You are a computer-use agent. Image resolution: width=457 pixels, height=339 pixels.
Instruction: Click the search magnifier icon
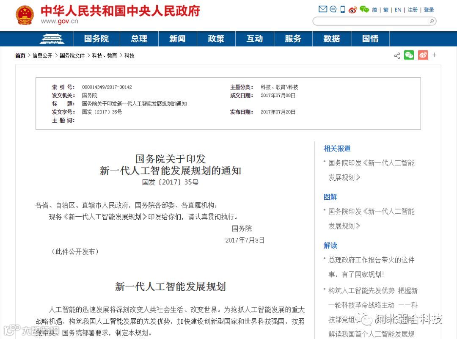[x=432, y=21]
